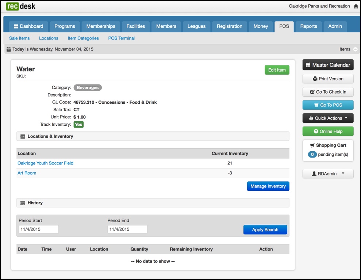This screenshot has width=361, height=280.
Task: Click the Track Inventory Yes badge
Action: pyautogui.click(x=78, y=125)
